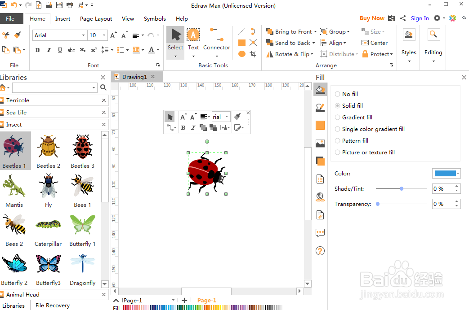Viewport: 469px width, 310px height.
Task: Click the library search input field
Action: click(54, 87)
